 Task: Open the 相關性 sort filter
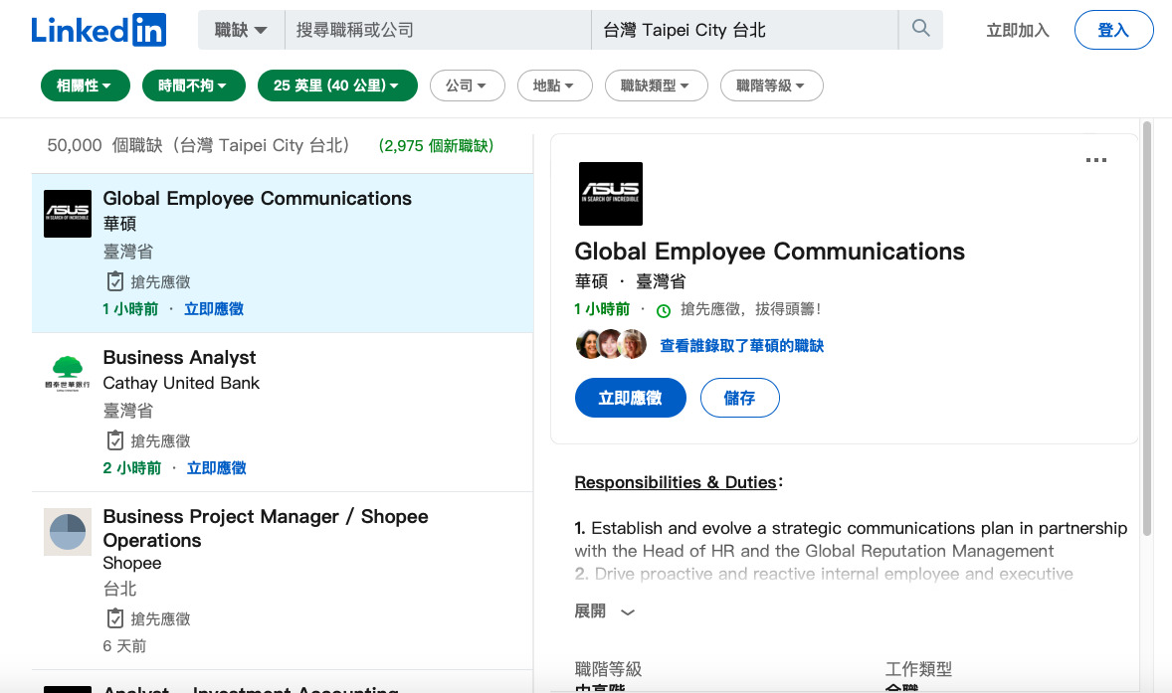(86, 86)
